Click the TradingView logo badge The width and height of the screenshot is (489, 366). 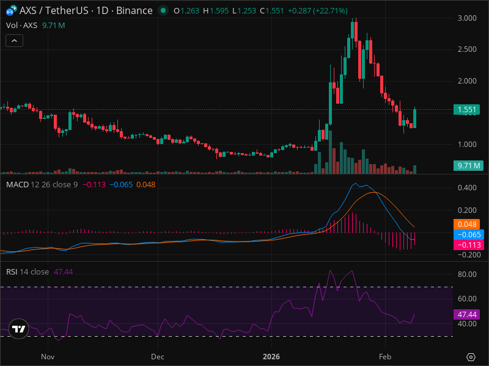coord(19,329)
